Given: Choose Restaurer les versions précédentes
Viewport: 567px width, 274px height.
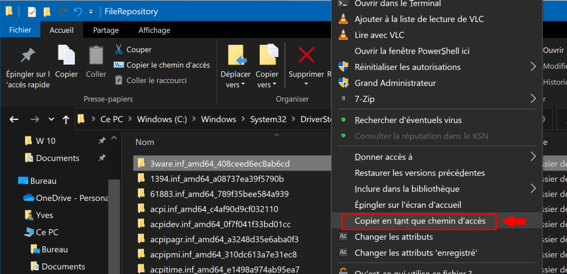Looking at the screenshot, I should tap(437, 173).
